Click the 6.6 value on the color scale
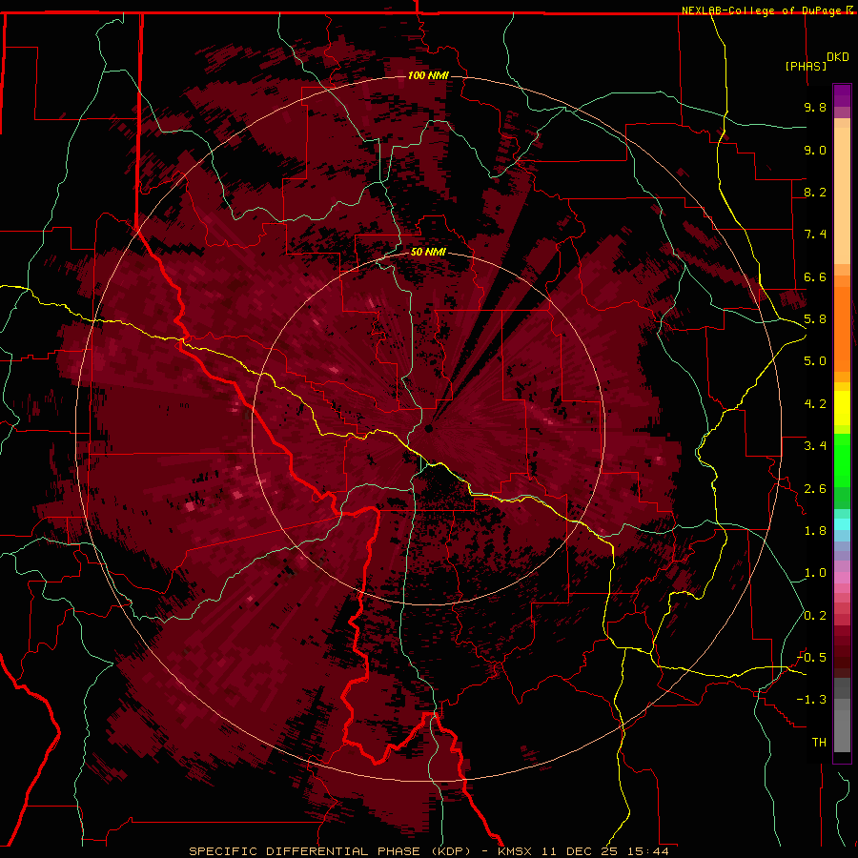The width and height of the screenshot is (858, 858). (x=815, y=276)
